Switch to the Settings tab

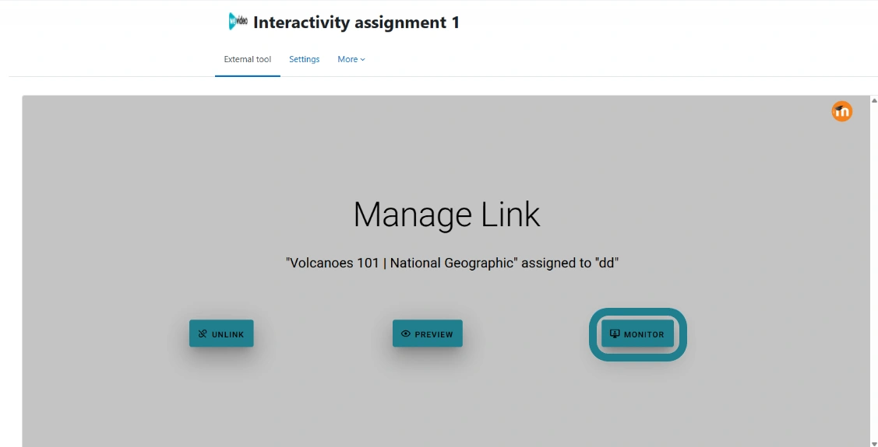click(304, 59)
